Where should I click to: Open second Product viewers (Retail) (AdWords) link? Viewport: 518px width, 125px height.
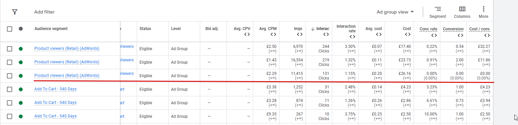pos(67,62)
